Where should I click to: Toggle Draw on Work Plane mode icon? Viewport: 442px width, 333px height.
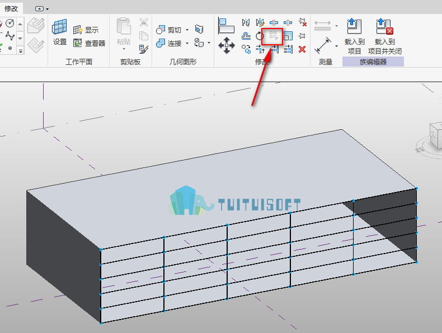coord(36,45)
